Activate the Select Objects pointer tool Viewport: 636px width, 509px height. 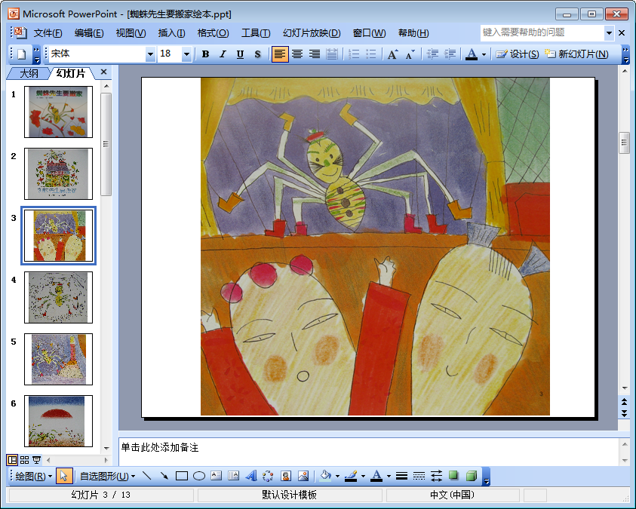[63, 476]
